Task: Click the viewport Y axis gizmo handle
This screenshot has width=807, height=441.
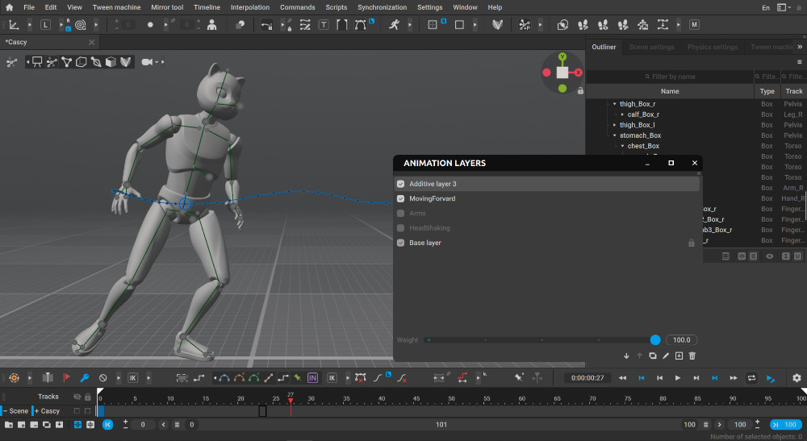Action: click(x=562, y=56)
